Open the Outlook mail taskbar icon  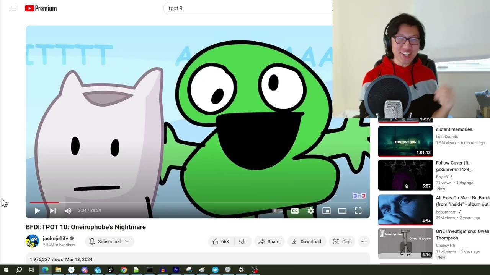pyautogui.click(x=98, y=270)
